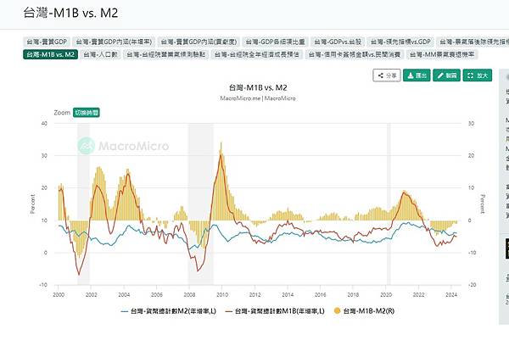This screenshot has height=346, width=509.
Task: Select the 台灣-領先指標vs.GDP tab
Action: tap(400, 42)
